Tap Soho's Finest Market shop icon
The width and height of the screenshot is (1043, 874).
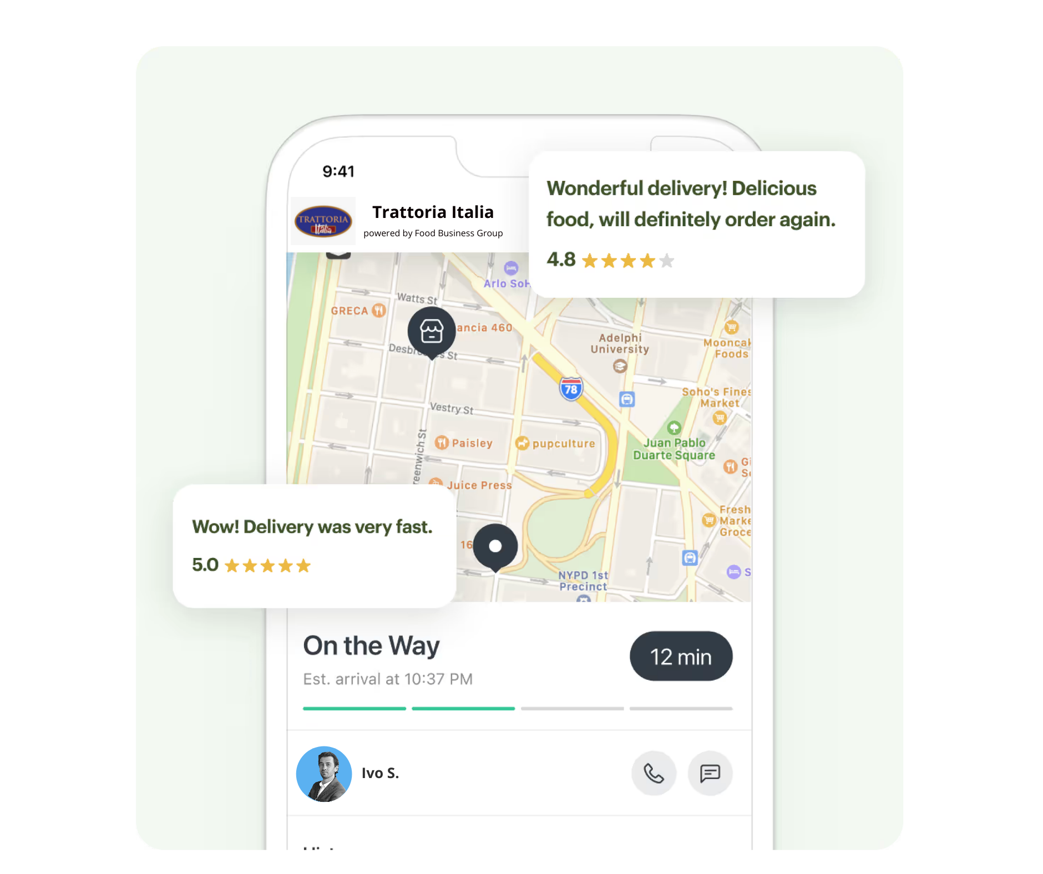[720, 418]
